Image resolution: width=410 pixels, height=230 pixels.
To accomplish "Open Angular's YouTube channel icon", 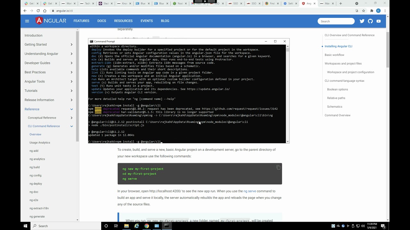I will [x=379, y=21].
